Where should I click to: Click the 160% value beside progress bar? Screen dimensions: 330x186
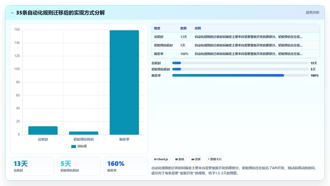[315, 75]
